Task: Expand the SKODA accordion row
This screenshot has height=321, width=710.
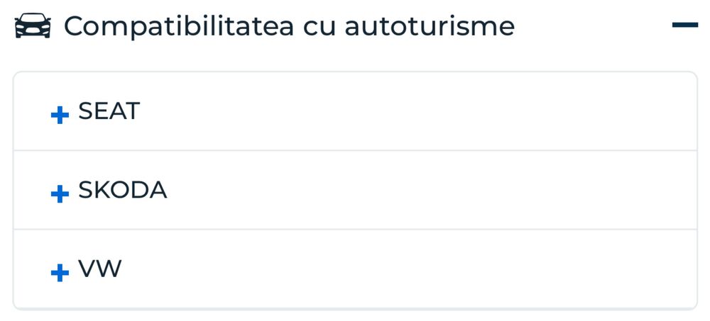Action: (x=355, y=190)
